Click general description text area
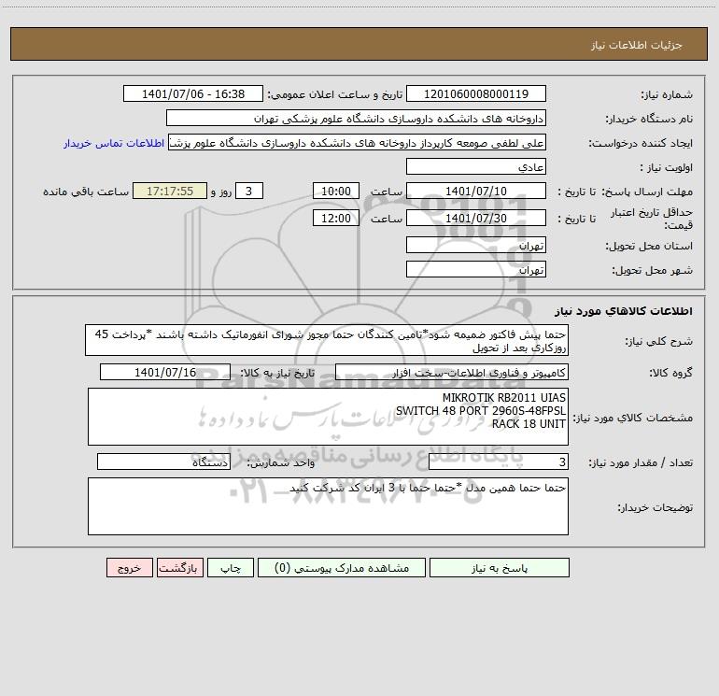This screenshot has width=719, height=696. coord(327,340)
